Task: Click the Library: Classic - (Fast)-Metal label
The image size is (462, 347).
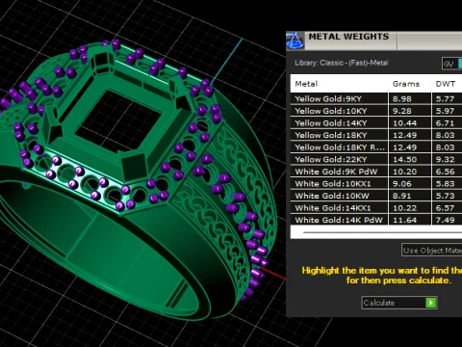Action: coord(342,63)
